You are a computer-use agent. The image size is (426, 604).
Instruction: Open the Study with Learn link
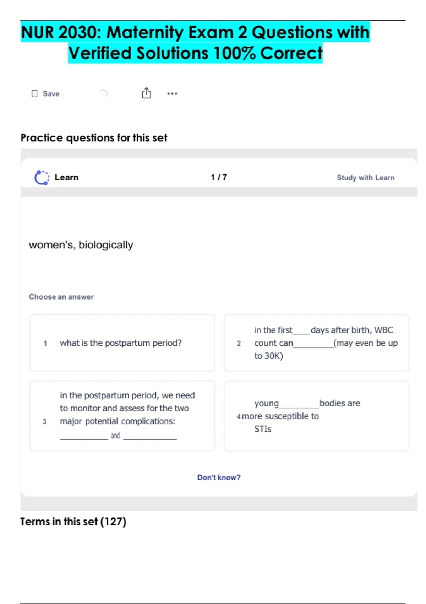(x=365, y=178)
